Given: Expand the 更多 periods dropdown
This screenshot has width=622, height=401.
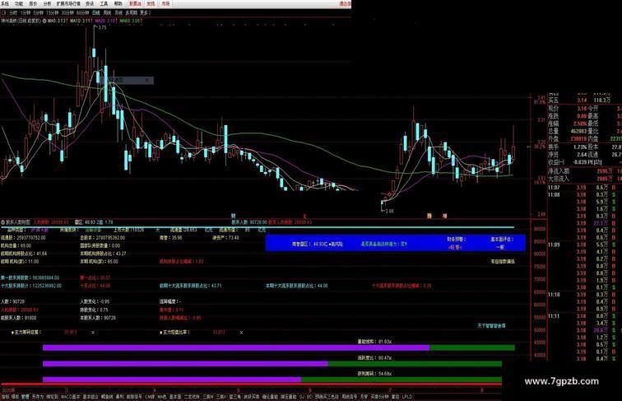Looking at the screenshot, I should pyautogui.click(x=145, y=12).
